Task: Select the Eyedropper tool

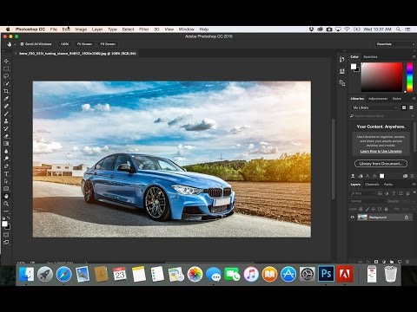Action: coord(6,99)
